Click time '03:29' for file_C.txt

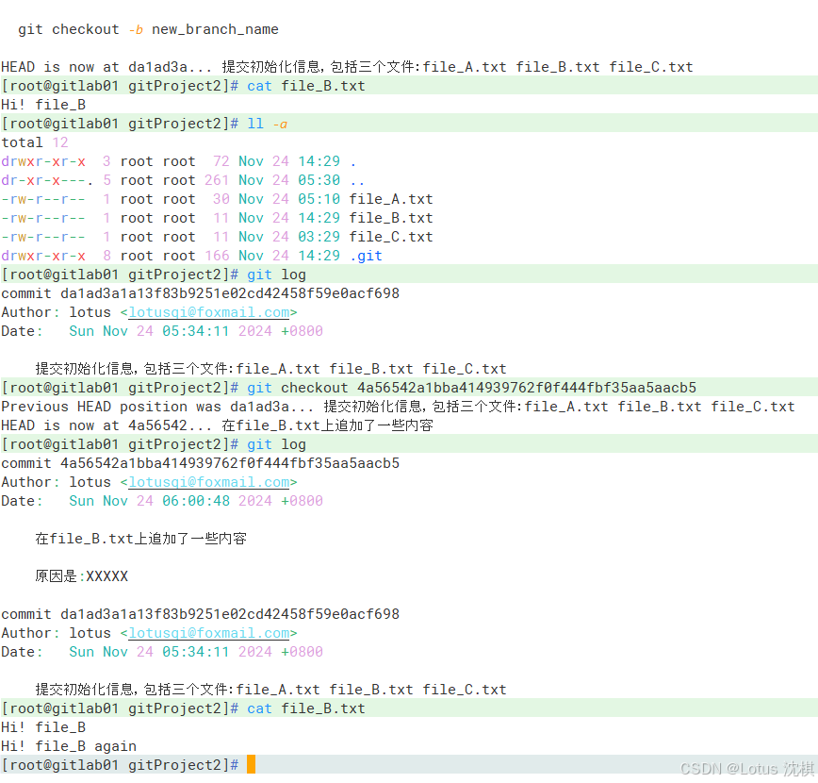coord(319,237)
